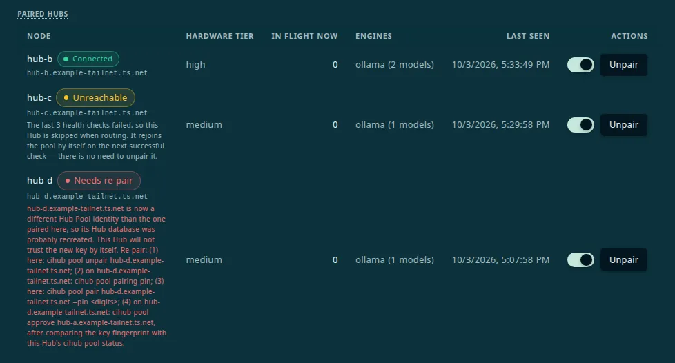
Task: Click hub-c's 'medium' hardware tier
Action: tap(204, 125)
